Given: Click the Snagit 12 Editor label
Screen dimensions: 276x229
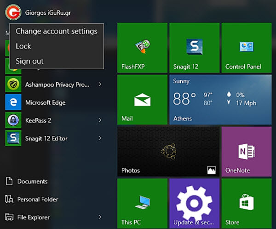Looking at the screenshot, I should [46, 139].
